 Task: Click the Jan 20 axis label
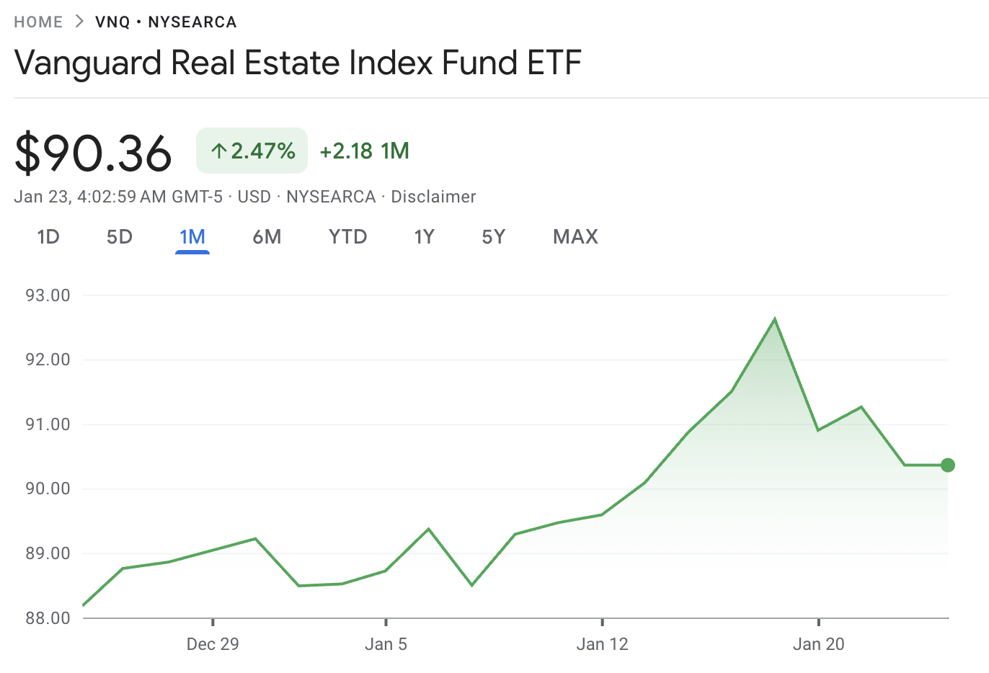coord(818,644)
